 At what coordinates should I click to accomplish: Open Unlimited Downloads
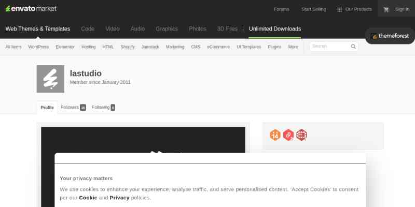click(275, 29)
